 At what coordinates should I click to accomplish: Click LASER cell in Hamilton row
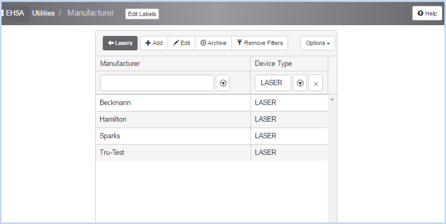click(289, 120)
